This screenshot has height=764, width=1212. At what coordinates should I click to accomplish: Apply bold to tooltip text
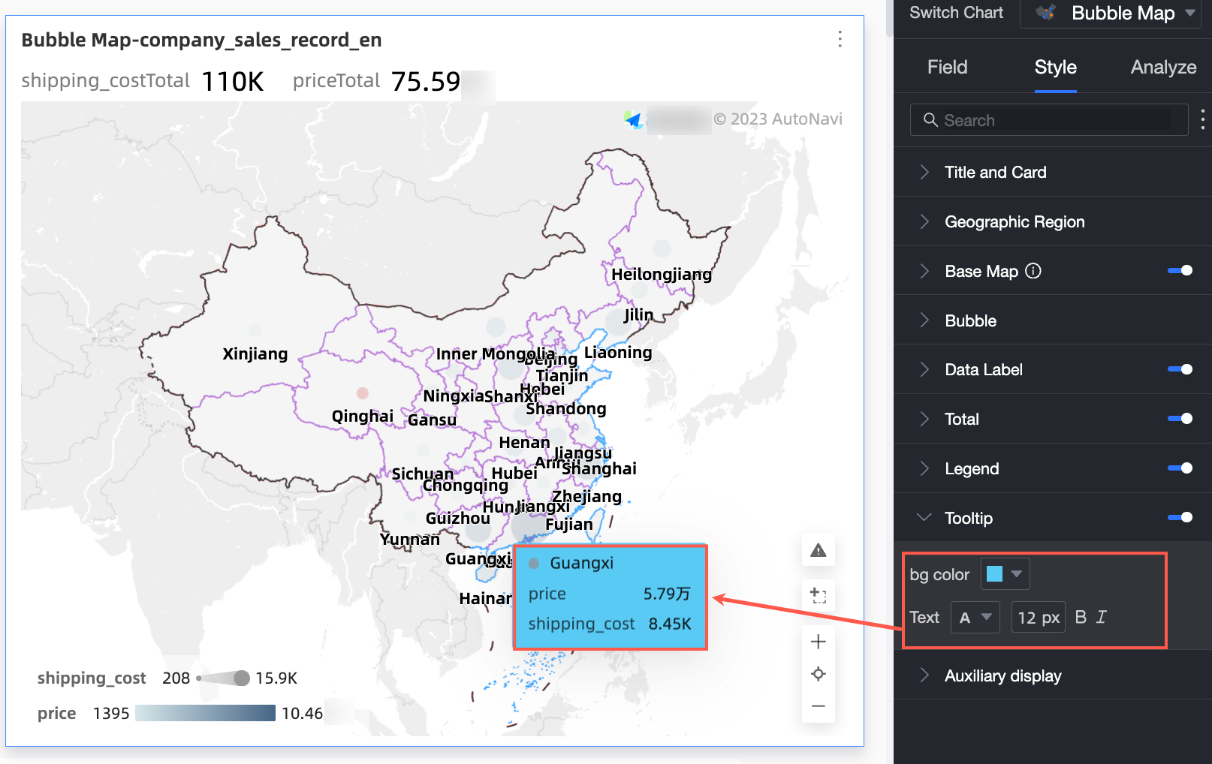[1081, 616]
